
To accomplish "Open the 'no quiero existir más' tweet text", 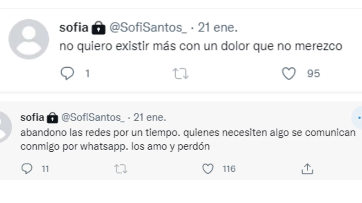I will (x=200, y=47).
